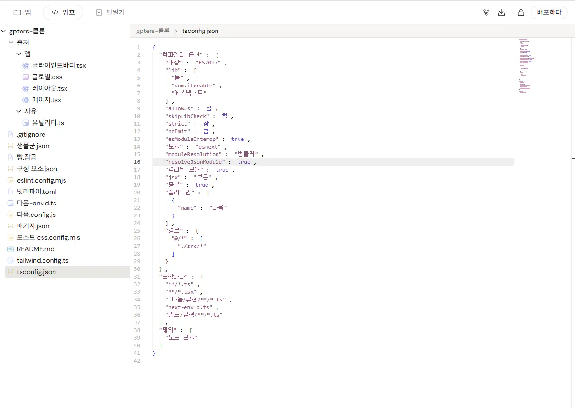Click JSON icon beside 구성 요소.json

coord(11,169)
